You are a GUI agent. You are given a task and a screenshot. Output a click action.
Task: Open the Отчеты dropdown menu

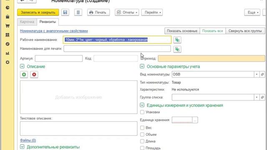click(x=127, y=12)
